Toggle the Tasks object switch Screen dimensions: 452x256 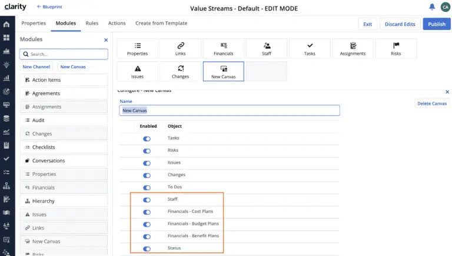(x=147, y=139)
